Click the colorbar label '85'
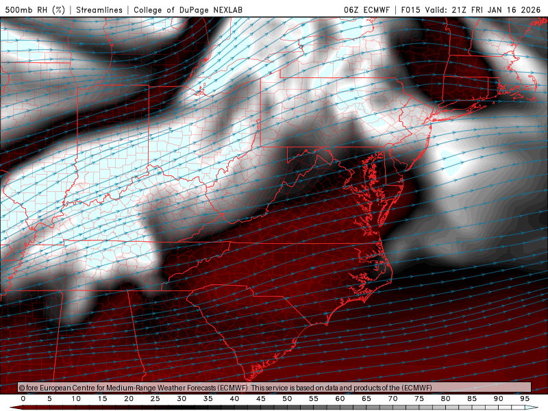 (x=472, y=399)
